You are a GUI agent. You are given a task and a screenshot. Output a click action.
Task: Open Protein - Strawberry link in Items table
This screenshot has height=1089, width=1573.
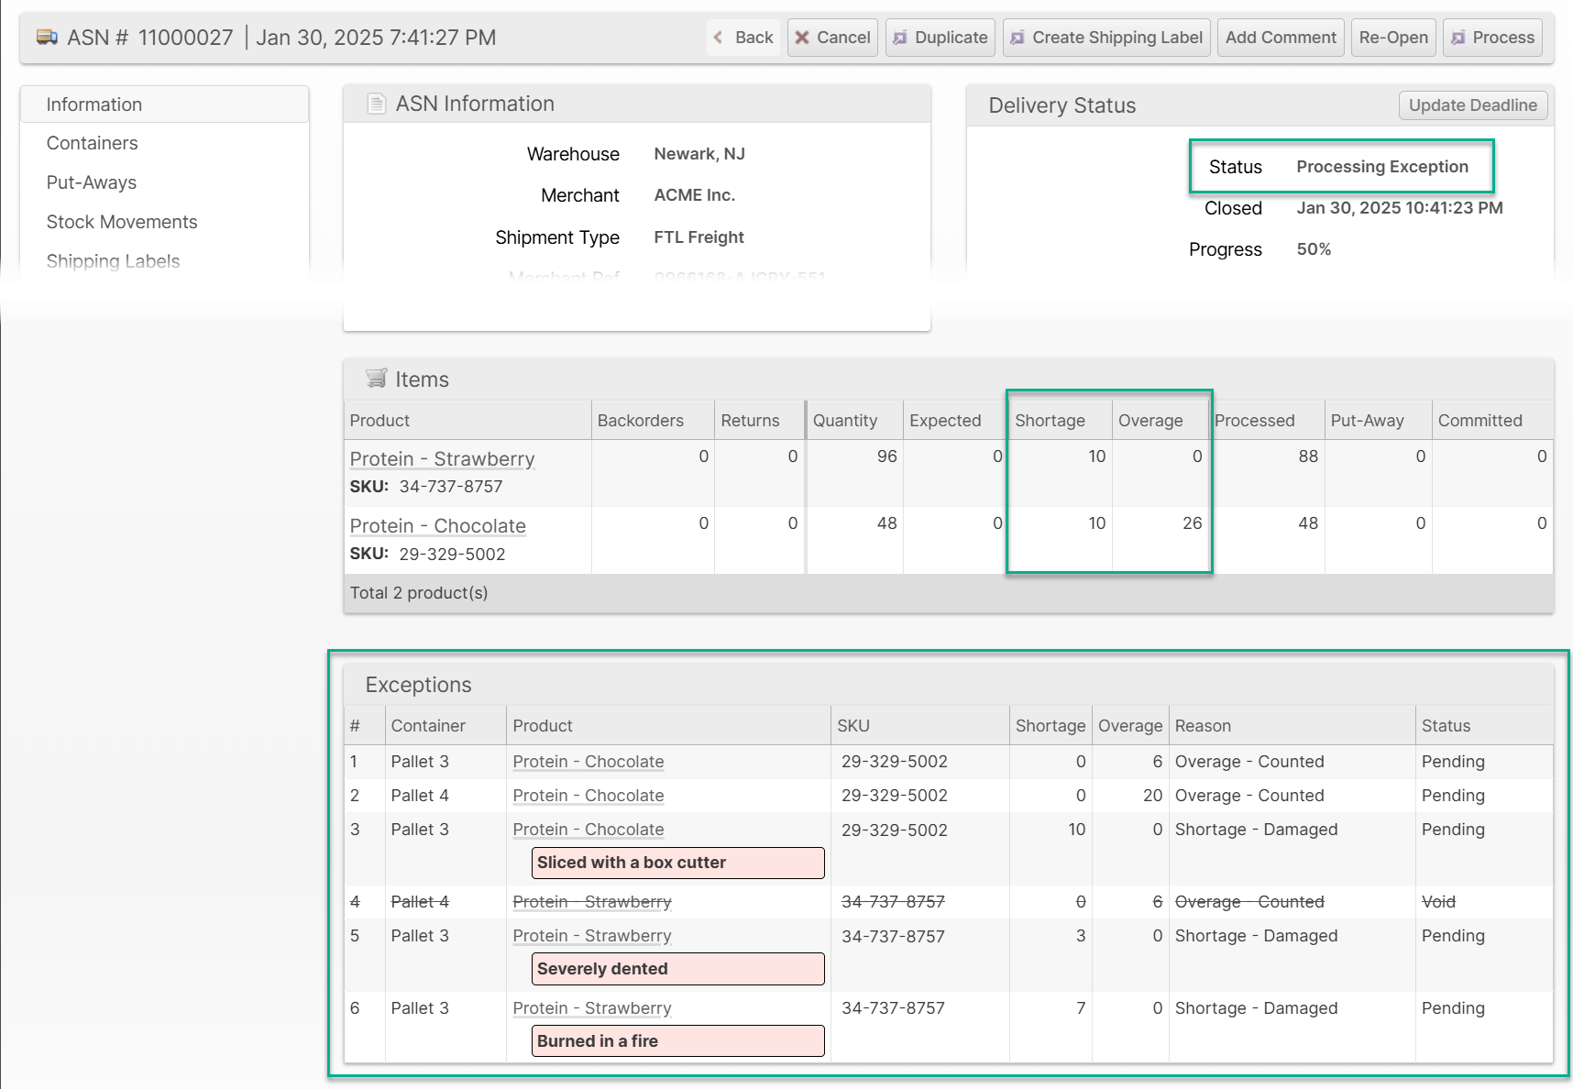click(442, 458)
